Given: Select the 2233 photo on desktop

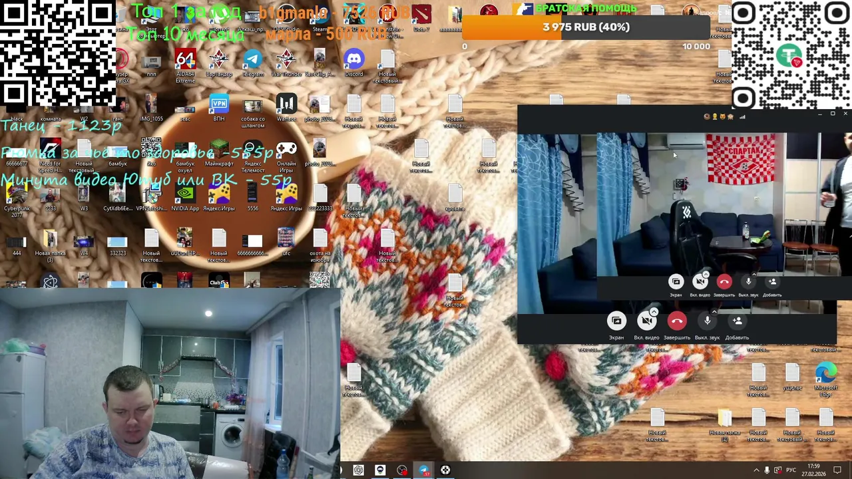Looking at the screenshot, I should 50,198.
